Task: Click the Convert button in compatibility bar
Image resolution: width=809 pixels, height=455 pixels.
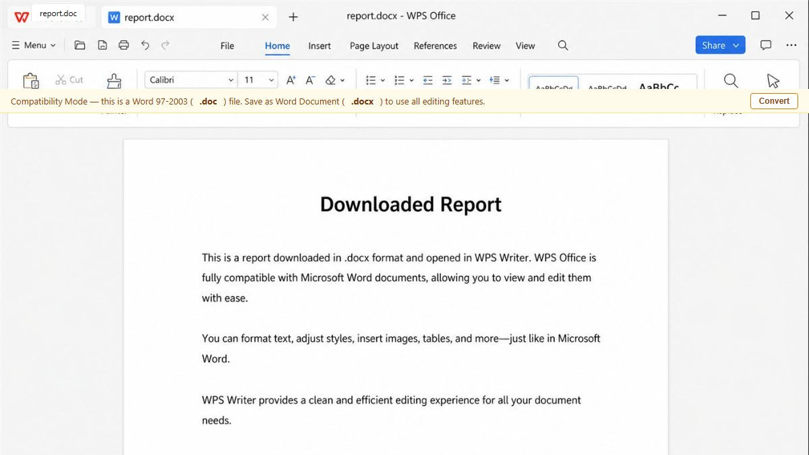Action: tap(774, 101)
